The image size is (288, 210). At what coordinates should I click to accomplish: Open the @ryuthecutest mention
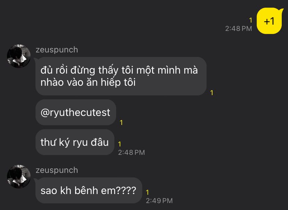pos(75,112)
